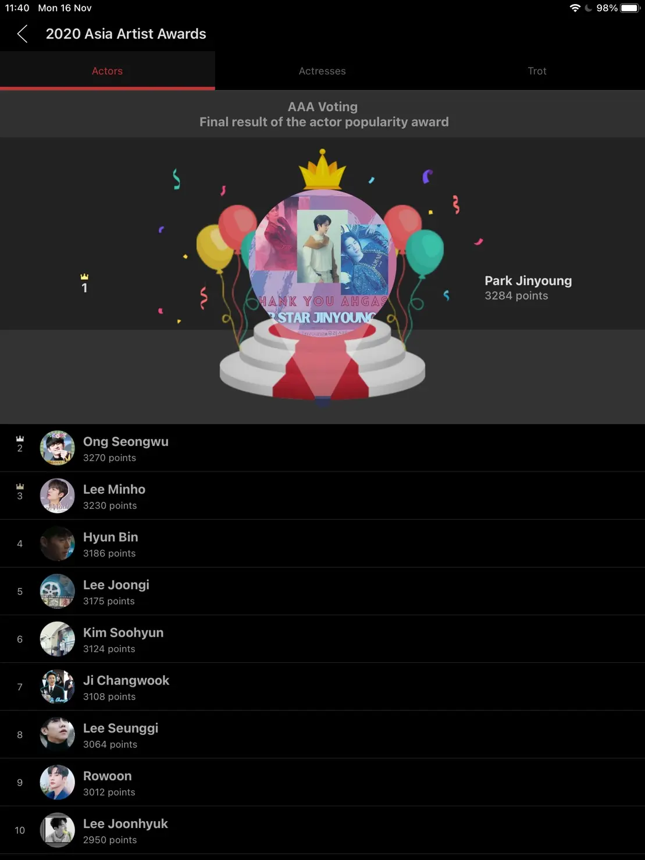
Task: Tap Rowoon's profile avatar
Action: tap(57, 782)
